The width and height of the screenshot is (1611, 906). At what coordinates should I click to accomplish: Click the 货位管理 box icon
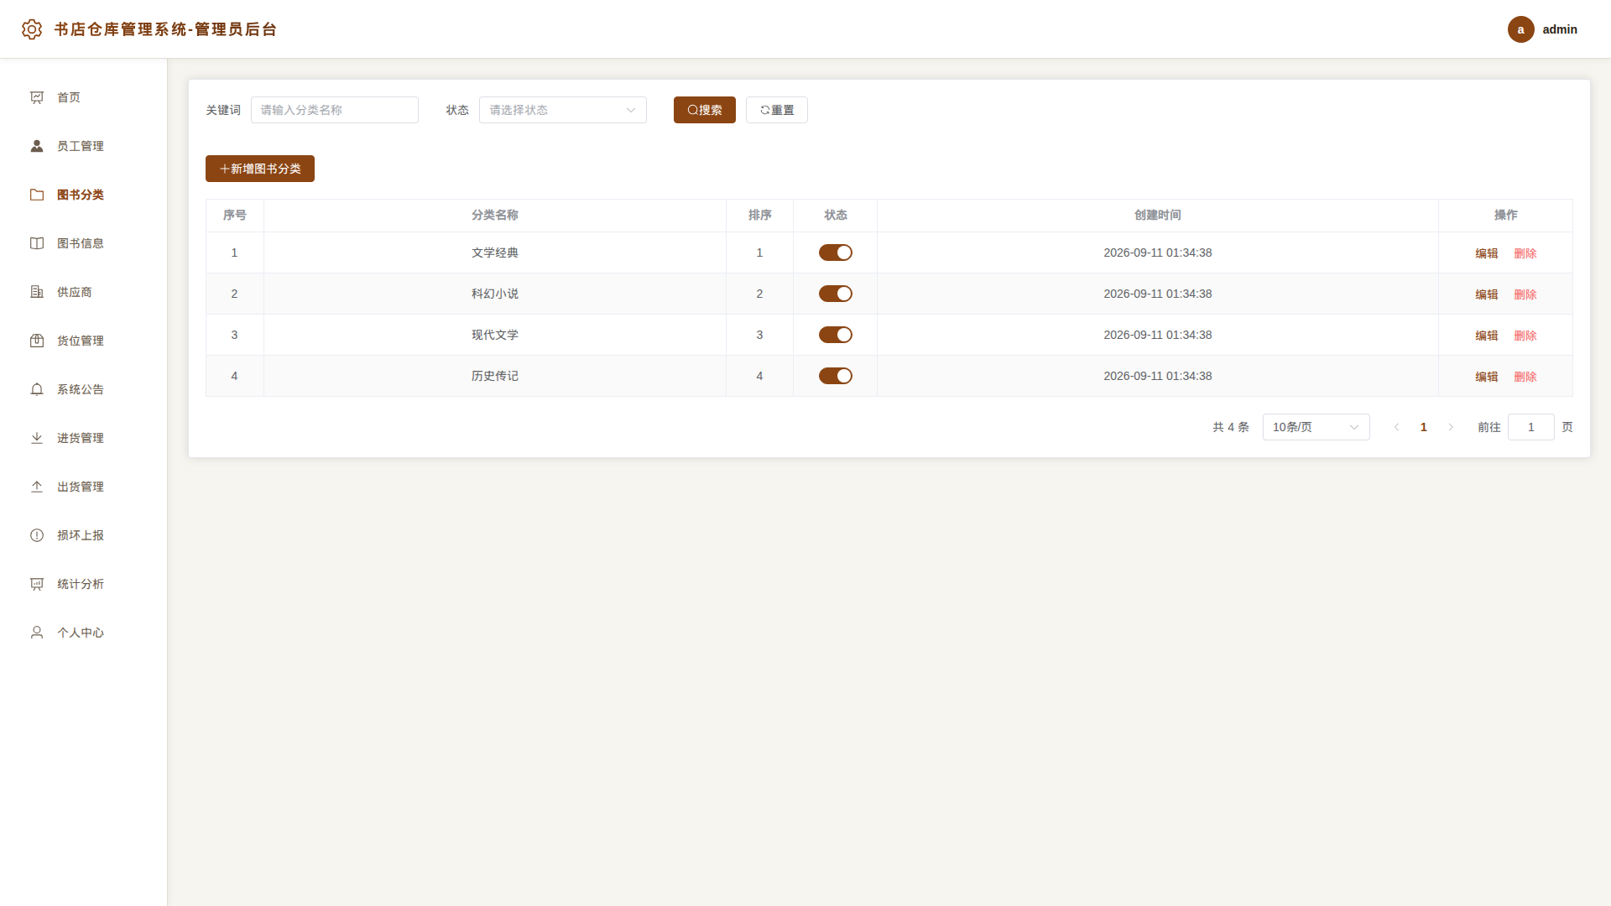(x=37, y=341)
